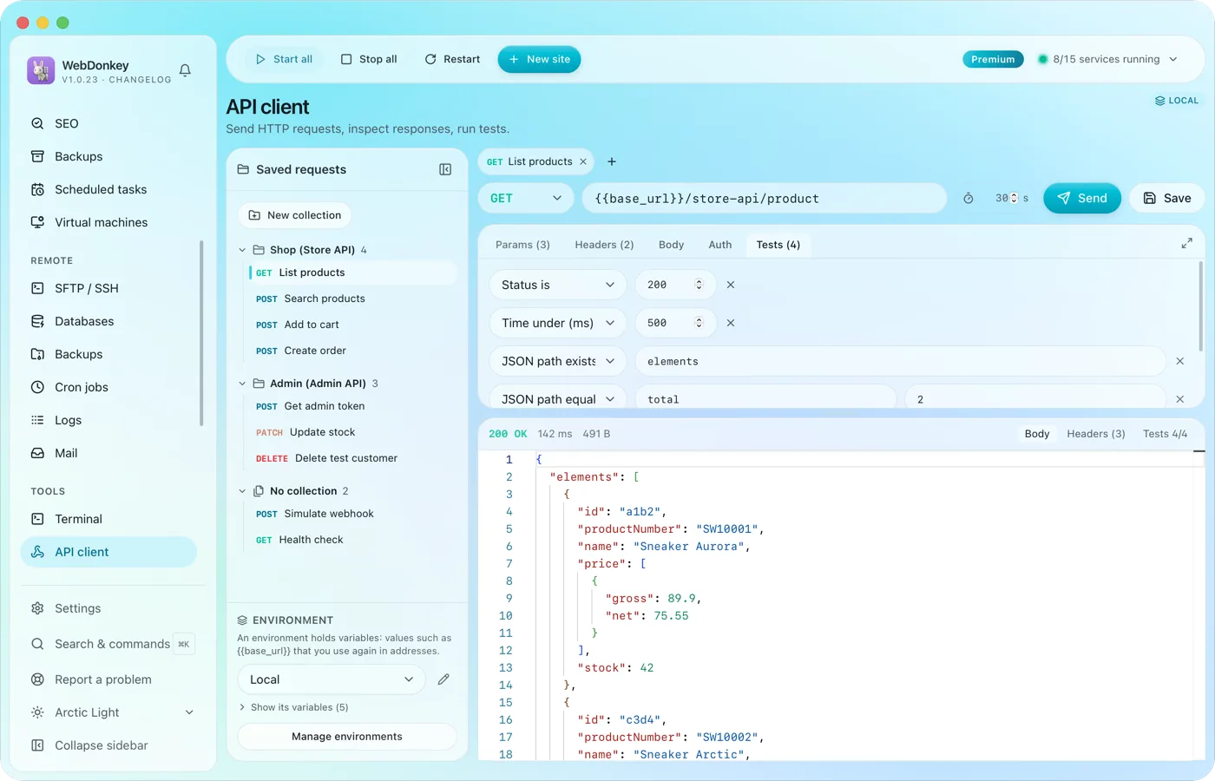Show response Tests 4/4 tab
Screen dimensions: 1215x781
1165,434
